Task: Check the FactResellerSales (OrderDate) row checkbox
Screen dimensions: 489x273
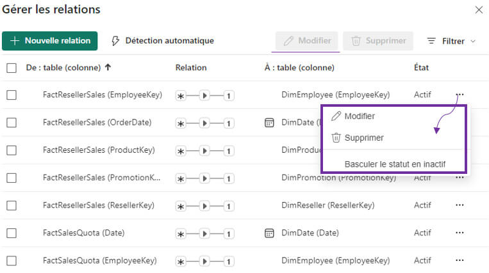Action: point(12,123)
